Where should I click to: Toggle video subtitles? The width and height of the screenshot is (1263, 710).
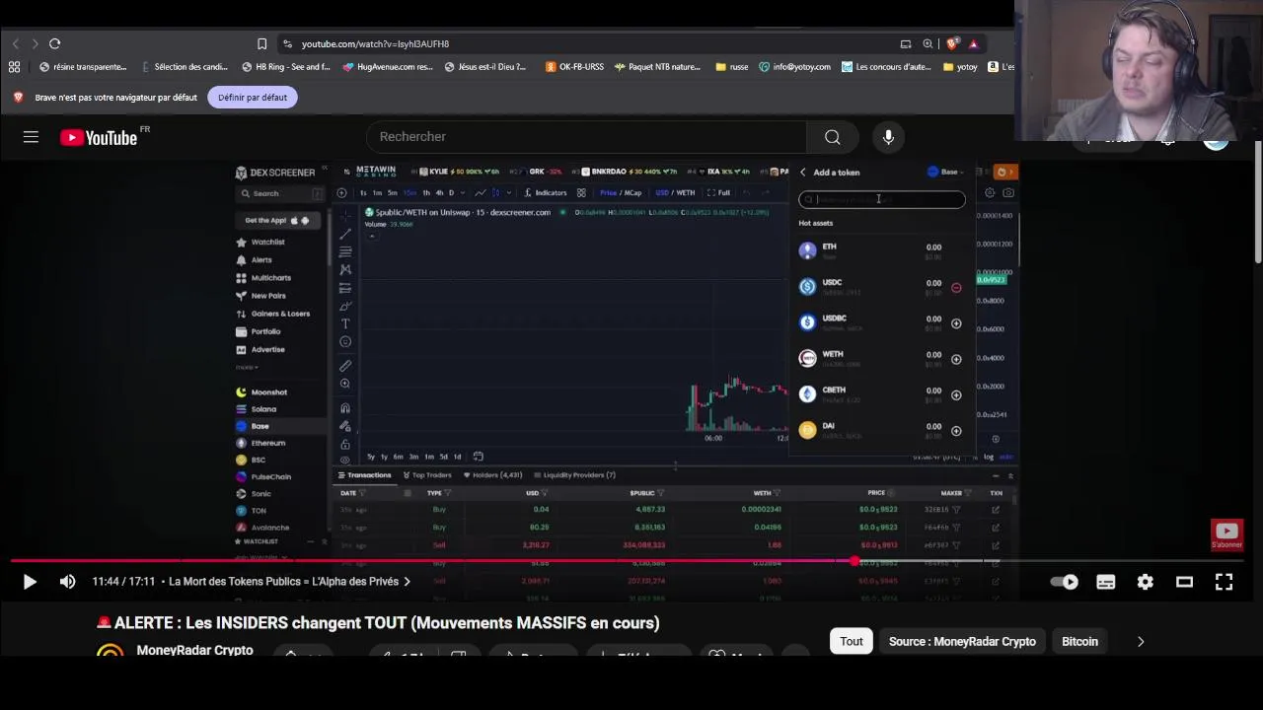point(1105,582)
